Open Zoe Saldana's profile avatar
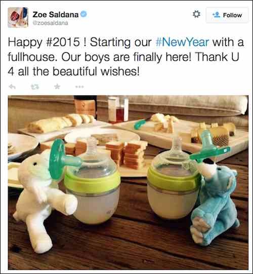The image size is (253, 274). click(18, 18)
